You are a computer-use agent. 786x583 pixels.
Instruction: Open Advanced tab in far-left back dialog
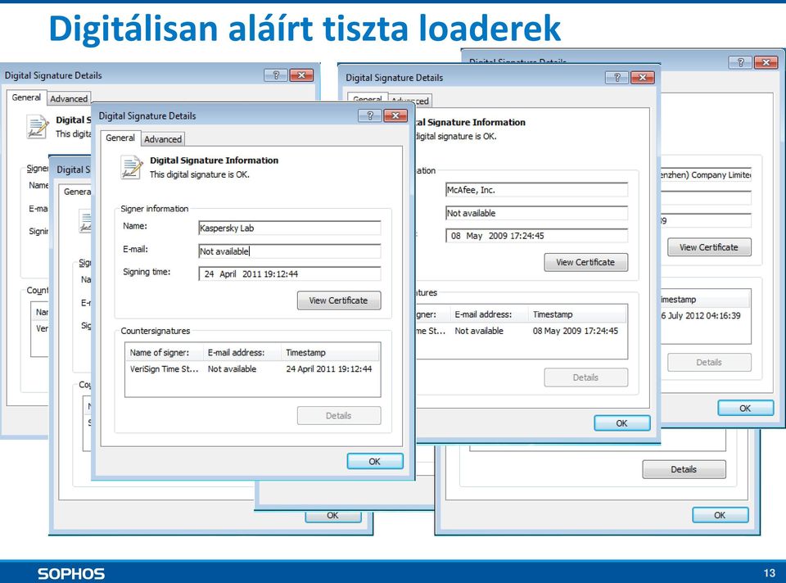(x=69, y=99)
